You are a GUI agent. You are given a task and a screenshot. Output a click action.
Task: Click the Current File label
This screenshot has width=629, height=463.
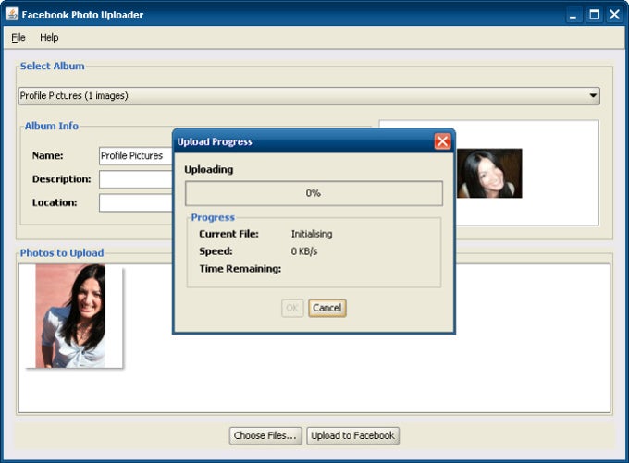pos(228,234)
